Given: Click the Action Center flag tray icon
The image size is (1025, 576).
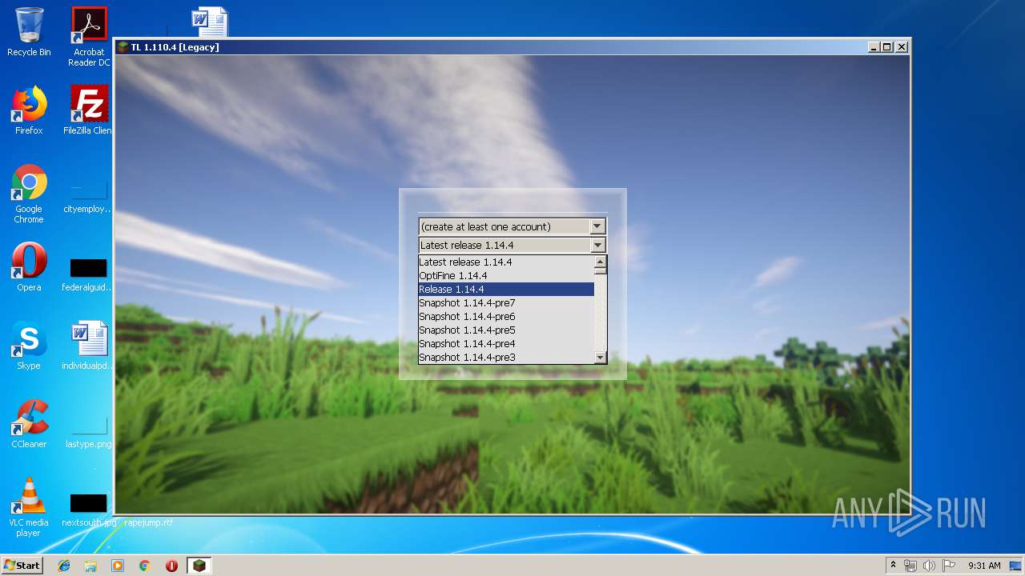Looking at the screenshot, I should (948, 566).
